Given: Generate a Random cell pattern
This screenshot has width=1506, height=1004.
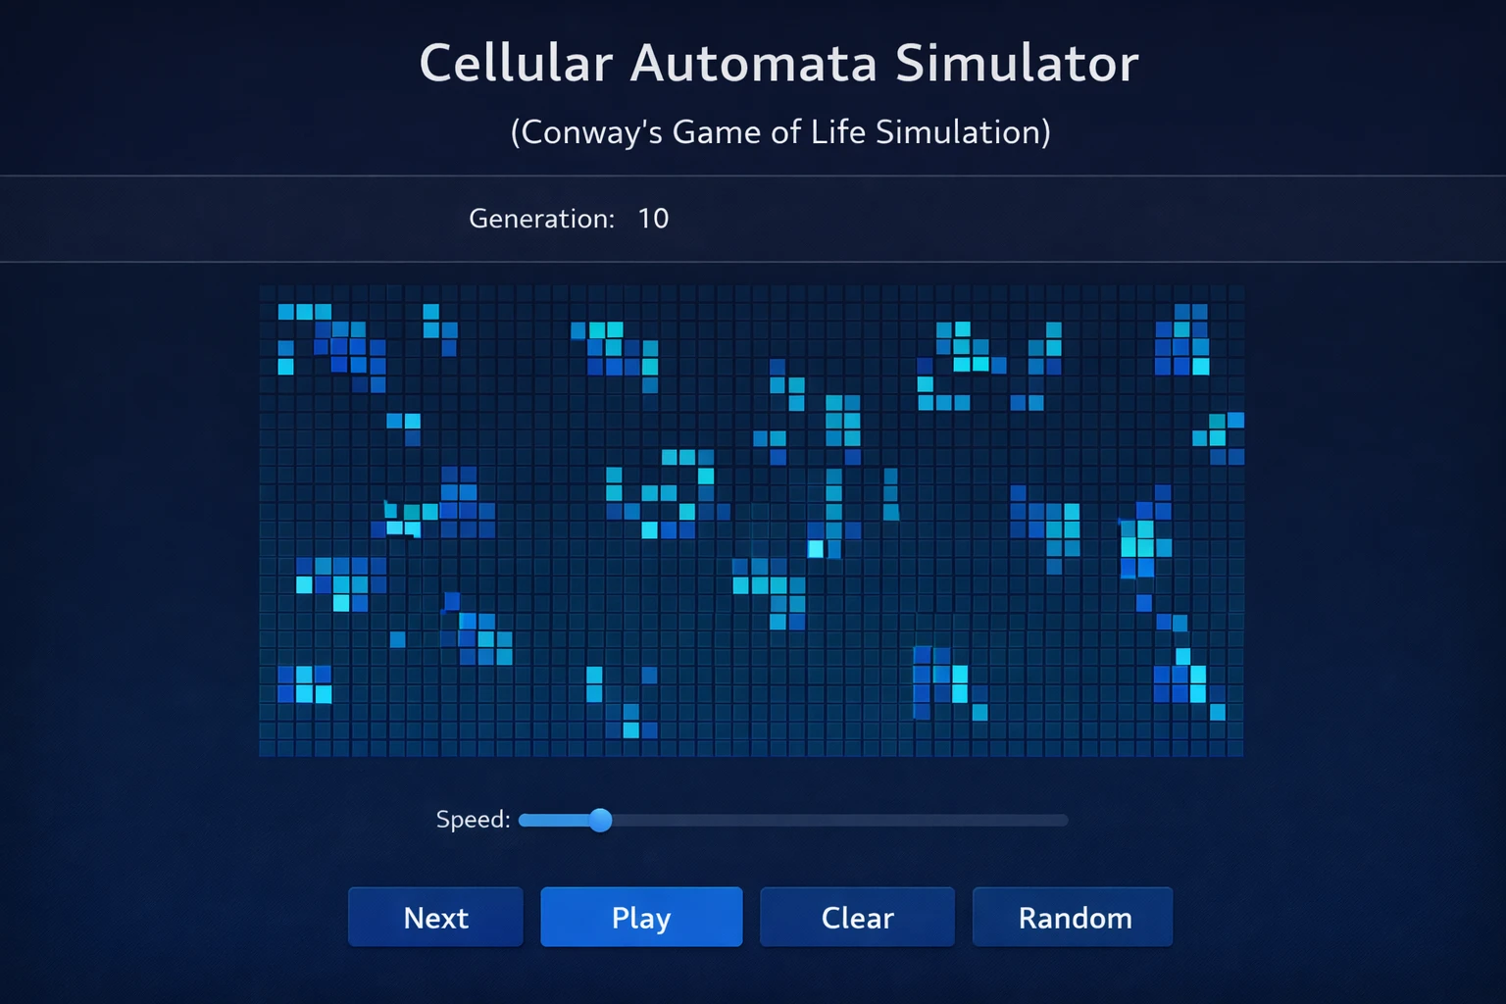Looking at the screenshot, I should 1074,917.
